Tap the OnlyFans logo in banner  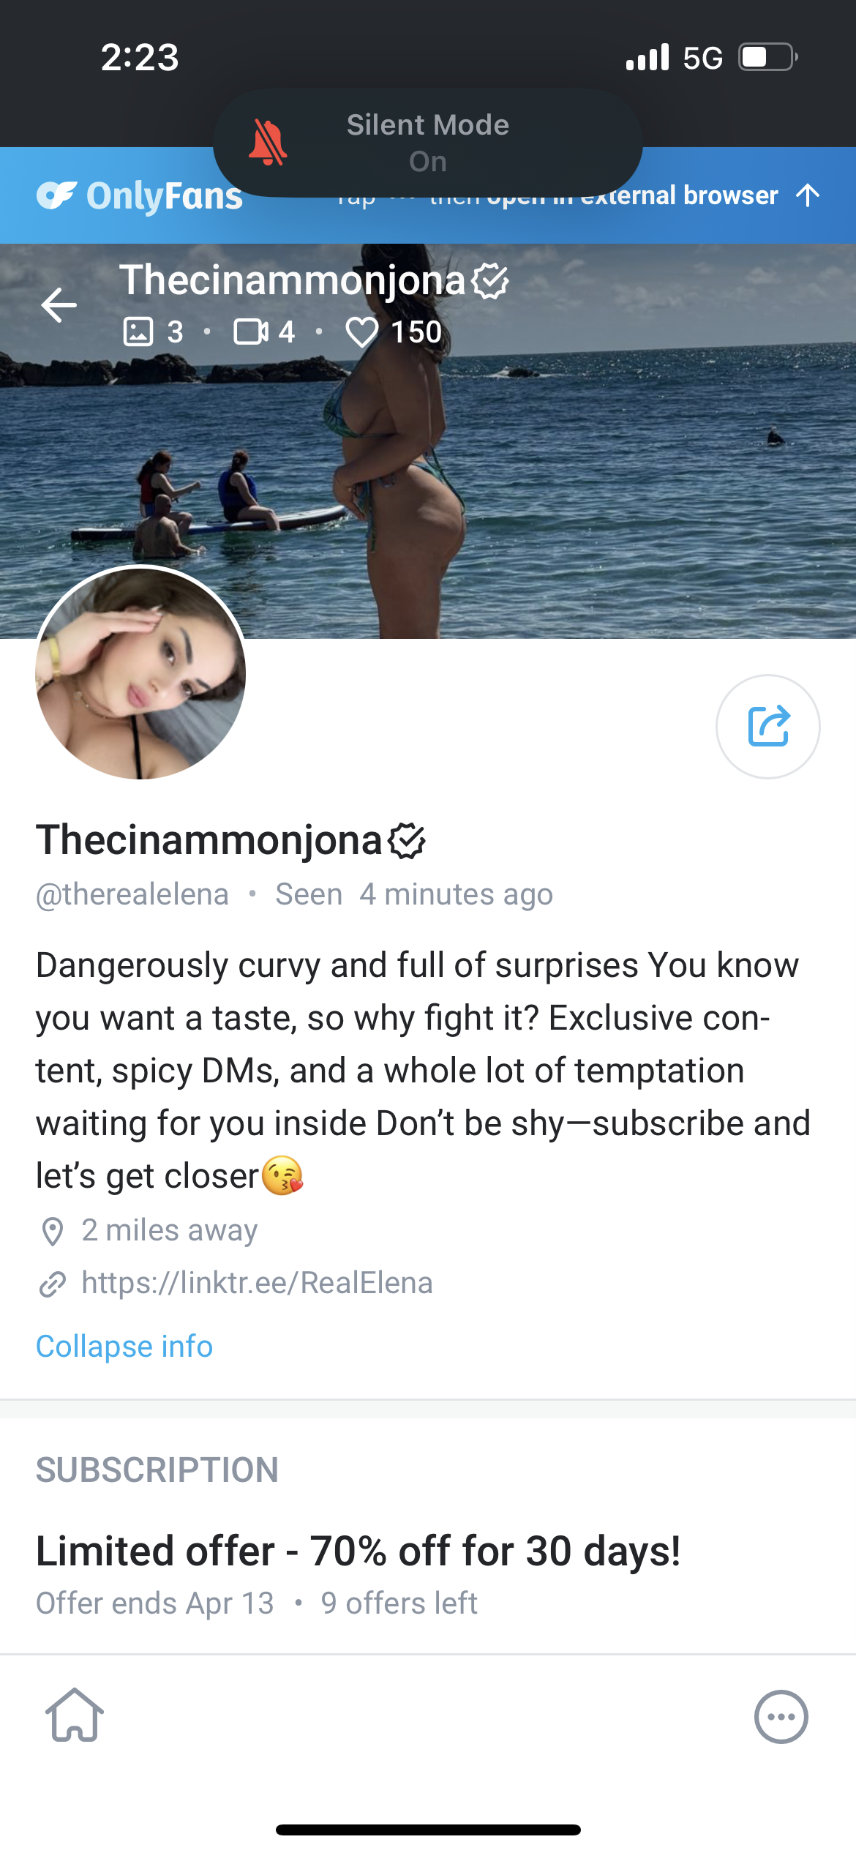click(x=140, y=195)
